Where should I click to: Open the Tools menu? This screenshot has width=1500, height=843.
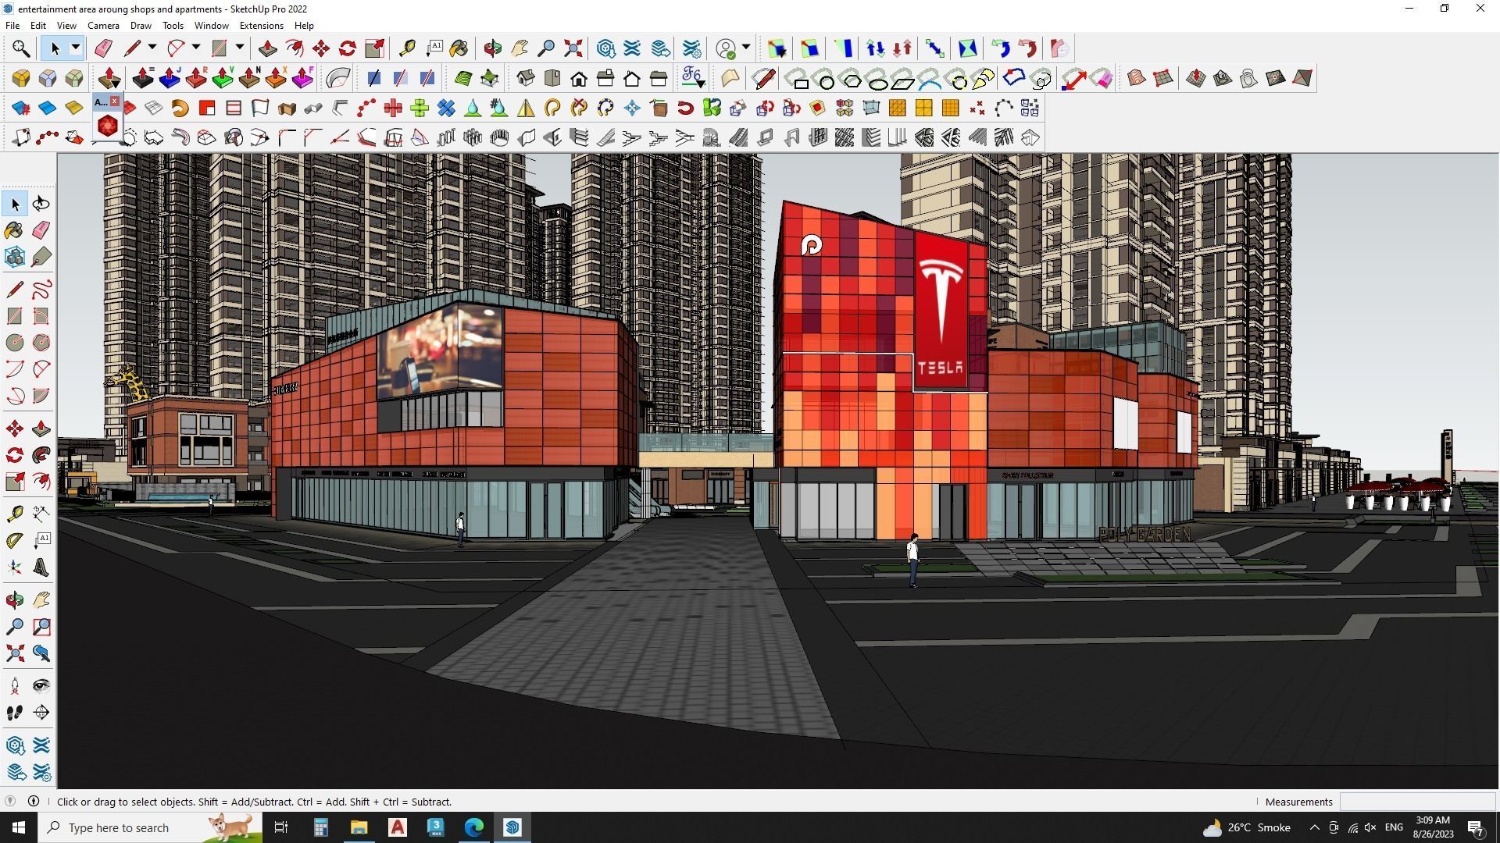point(173,26)
